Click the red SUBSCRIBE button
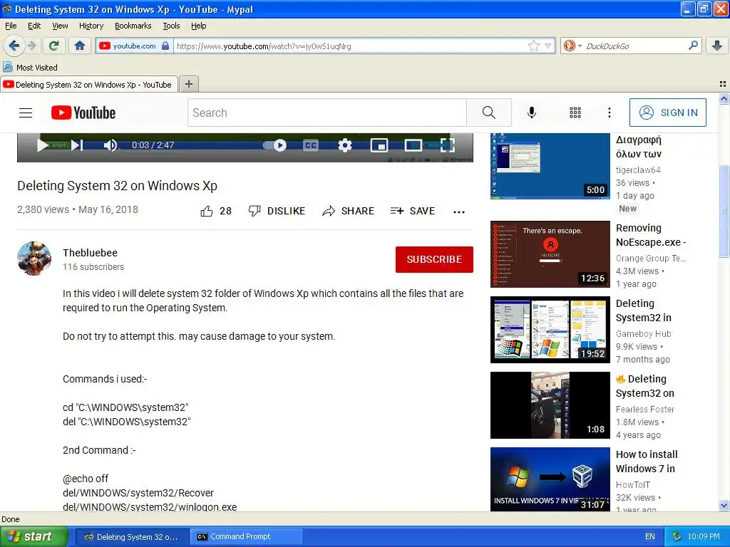Image resolution: width=730 pixels, height=547 pixels. tap(434, 259)
